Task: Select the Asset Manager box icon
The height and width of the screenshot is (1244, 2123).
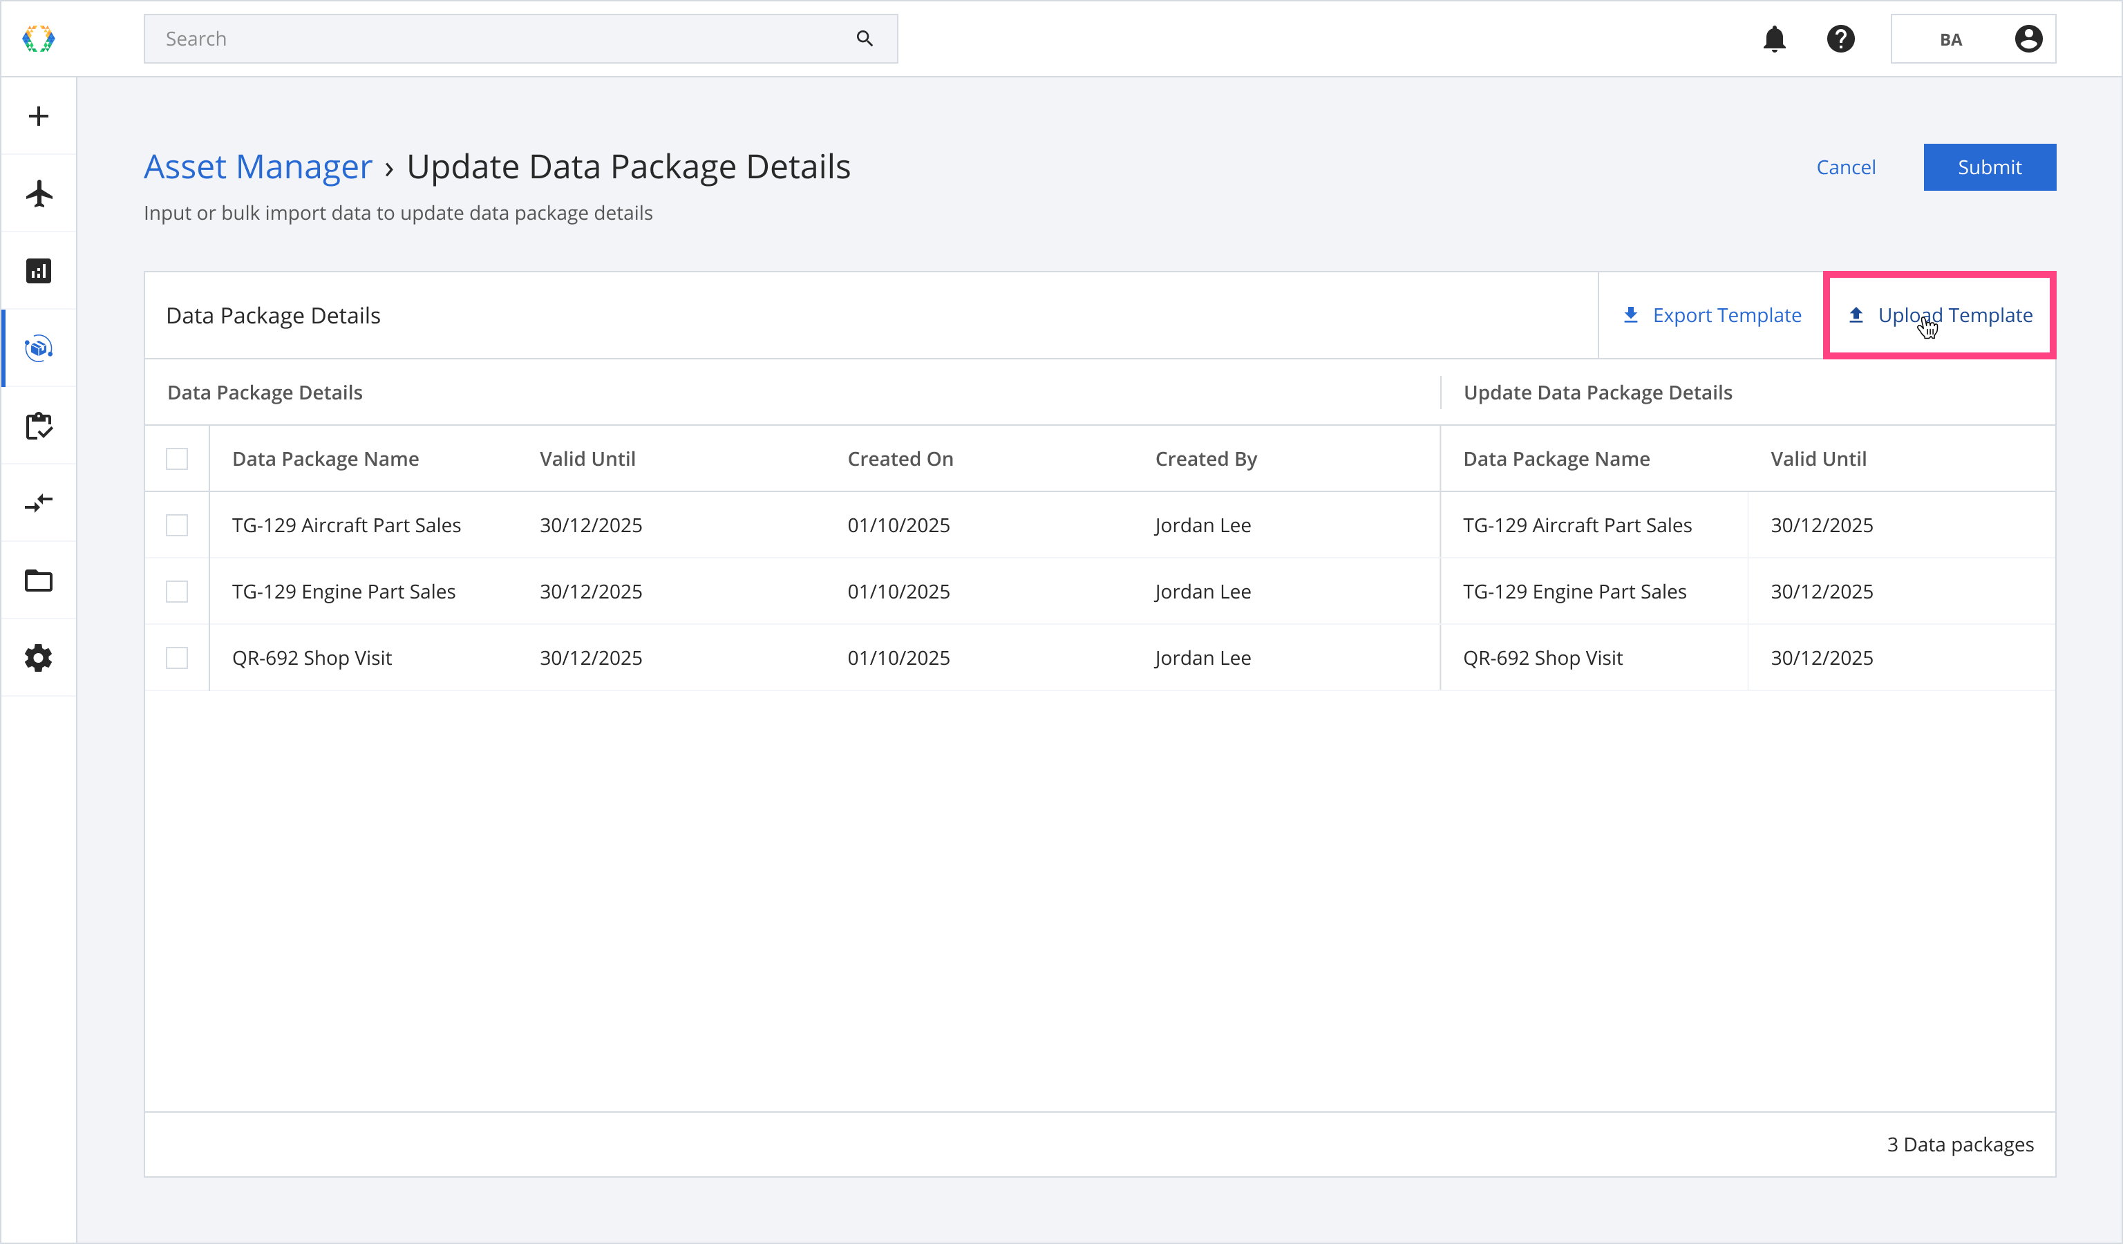Action: (39, 348)
